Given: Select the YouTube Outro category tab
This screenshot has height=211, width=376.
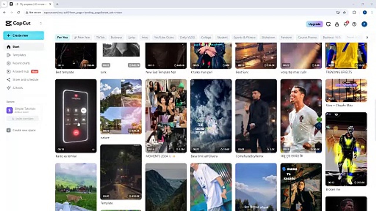Looking at the screenshot, I should [164, 37].
